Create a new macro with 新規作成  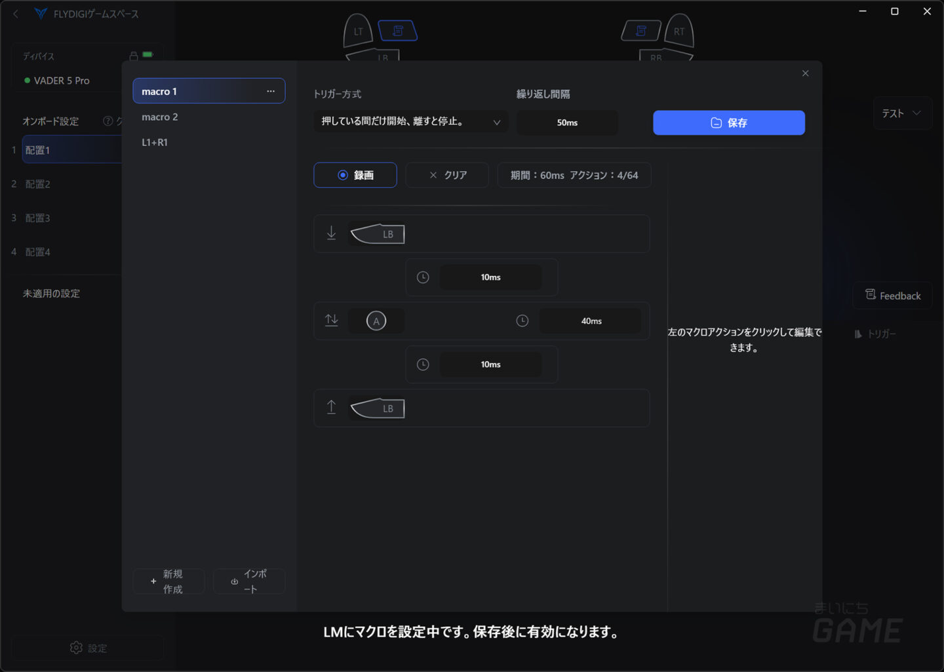pyautogui.click(x=168, y=582)
